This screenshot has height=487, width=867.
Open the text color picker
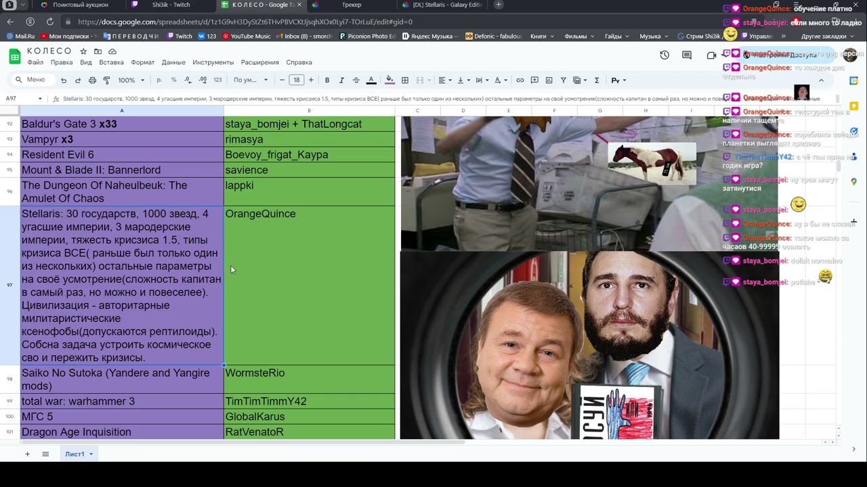pos(371,80)
